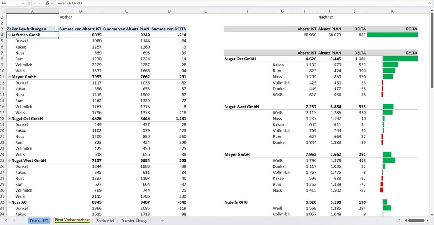Select the -542 DELTA cell for Nuss AG
The width and height of the screenshot is (434, 225).
tap(169, 202)
